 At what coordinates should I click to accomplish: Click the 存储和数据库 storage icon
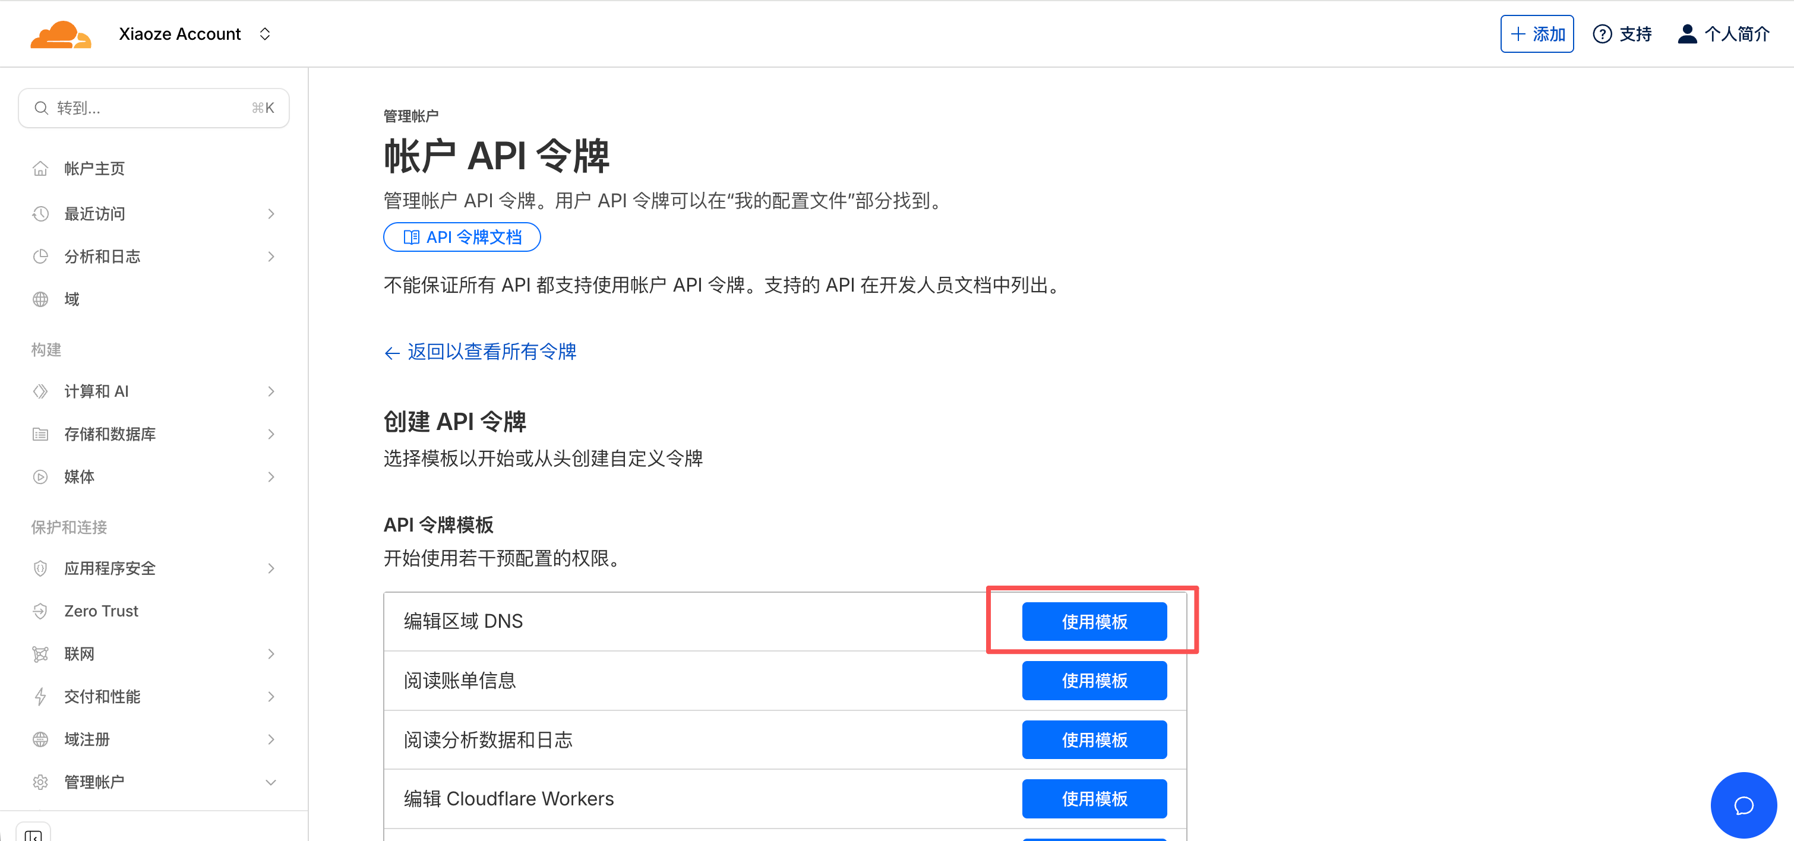(x=40, y=434)
